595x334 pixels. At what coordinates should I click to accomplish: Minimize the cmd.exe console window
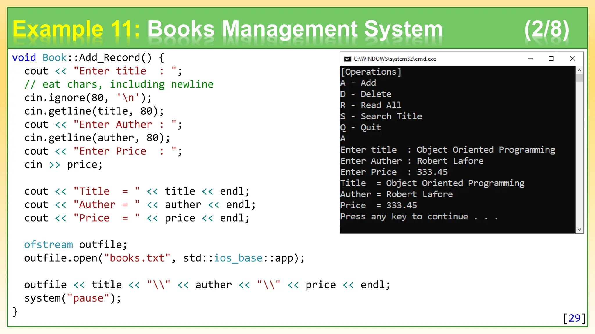pyautogui.click(x=530, y=59)
